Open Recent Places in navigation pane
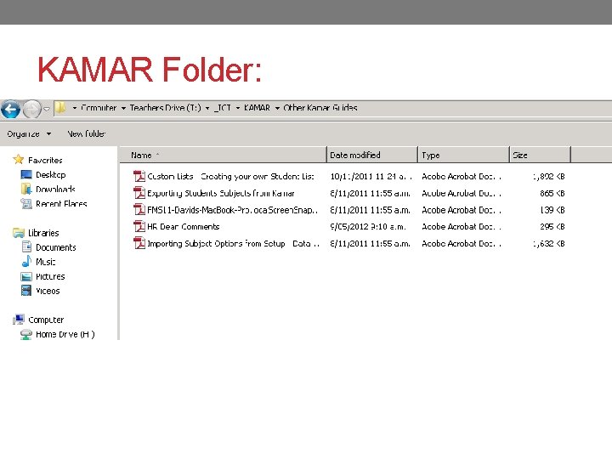 click(61, 204)
